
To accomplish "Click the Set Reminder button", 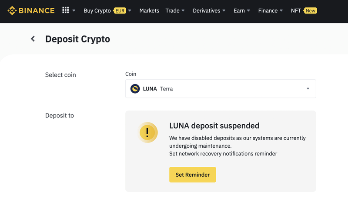I will coord(192,175).
